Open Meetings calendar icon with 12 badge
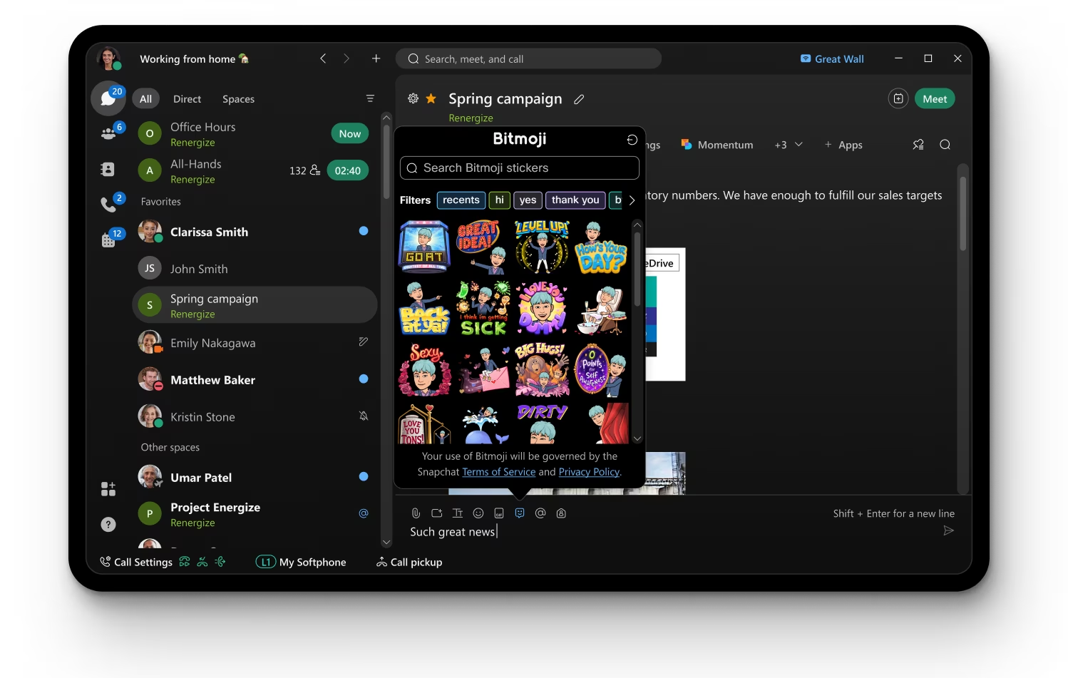The width and height of the screenshot is (1068, 678). (108, 240)
